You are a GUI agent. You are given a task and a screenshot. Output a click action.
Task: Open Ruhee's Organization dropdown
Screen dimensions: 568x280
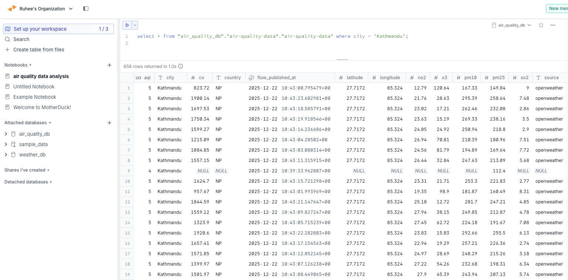pyautogui.click(x=46, y=9)
